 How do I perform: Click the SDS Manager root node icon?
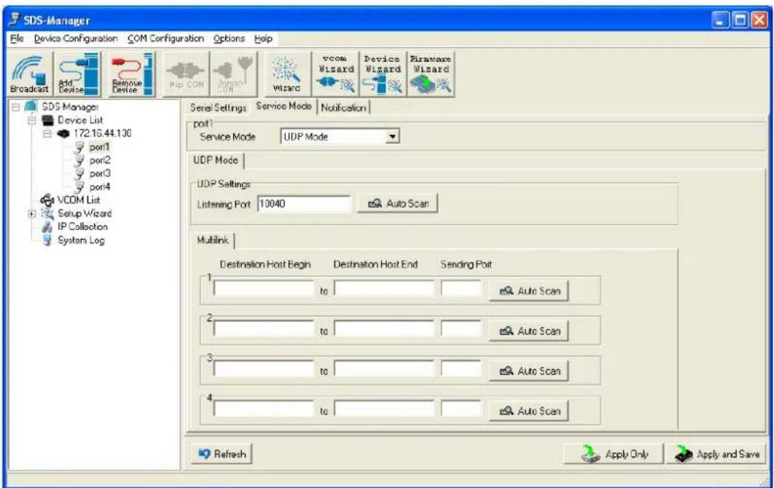click(31, 106)
